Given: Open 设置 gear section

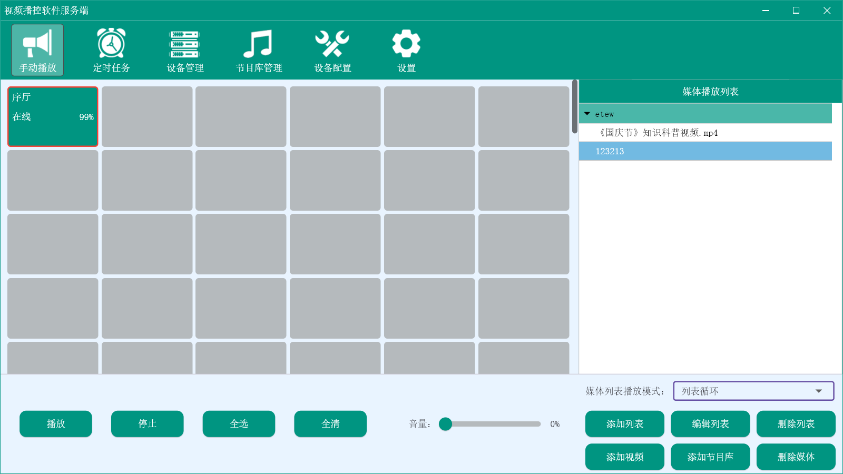Looking at the screenshot, I should tap(406, 50).
